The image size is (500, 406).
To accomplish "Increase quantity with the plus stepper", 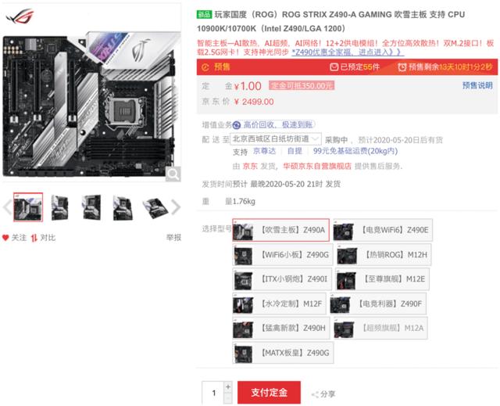I will 228,387.
